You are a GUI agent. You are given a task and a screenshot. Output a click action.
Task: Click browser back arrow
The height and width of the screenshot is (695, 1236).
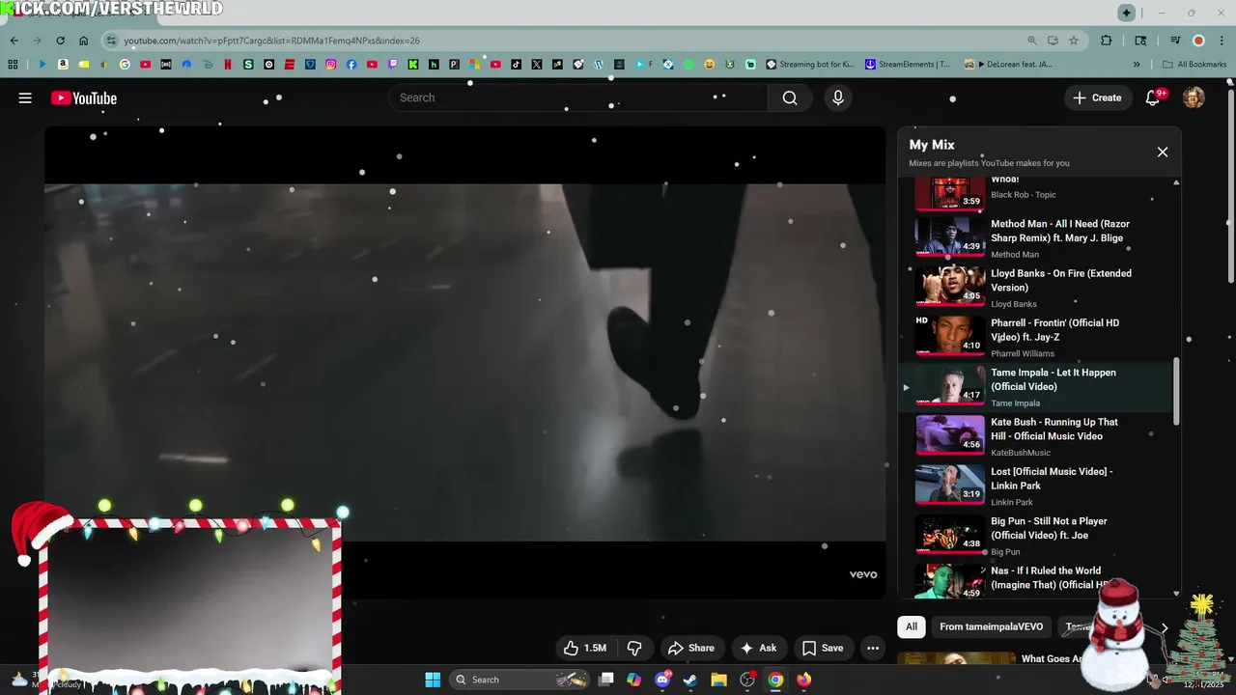click(x=14, y=41)
